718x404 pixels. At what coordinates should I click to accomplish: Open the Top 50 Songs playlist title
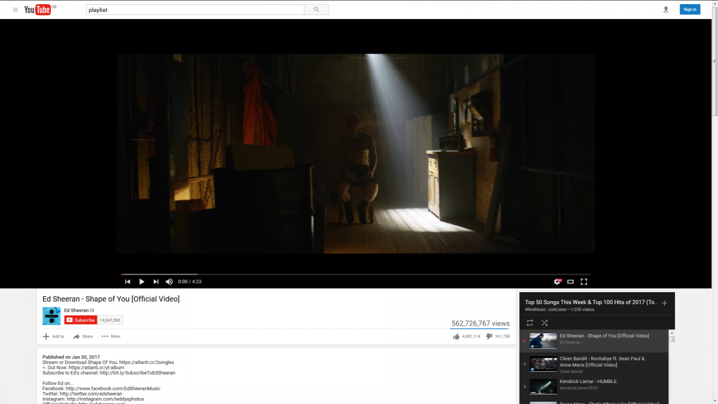(x=591, y=302)
